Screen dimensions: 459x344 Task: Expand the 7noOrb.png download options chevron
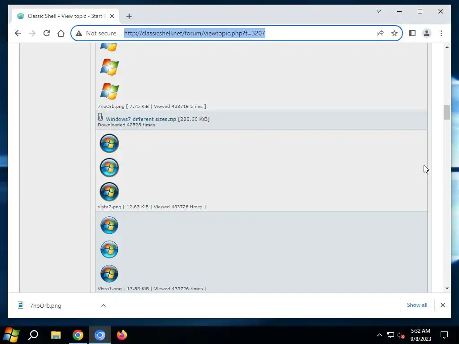click(x=104, y=305)
